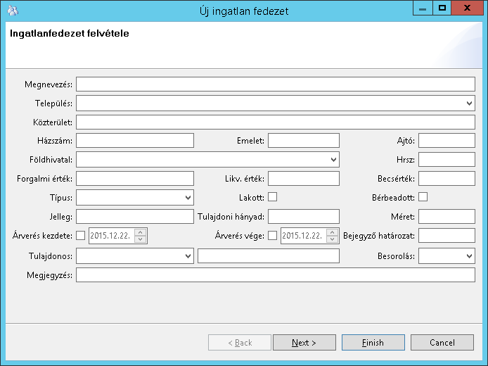Viewport: 488px width, 366px height.
Task: Enable the Árverés kezdete date checkbox
Action: (80, 236)
